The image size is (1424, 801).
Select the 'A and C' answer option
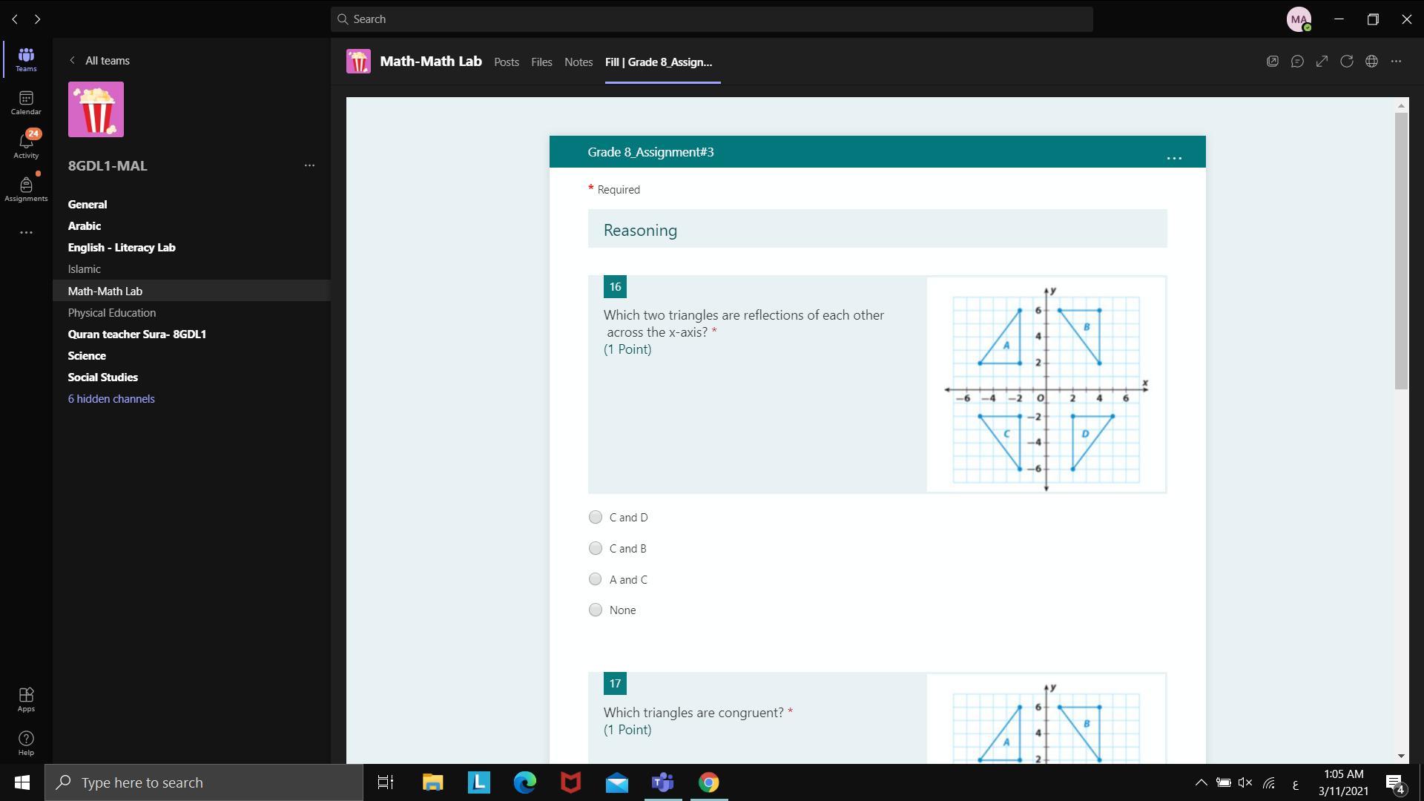point(596,579)
